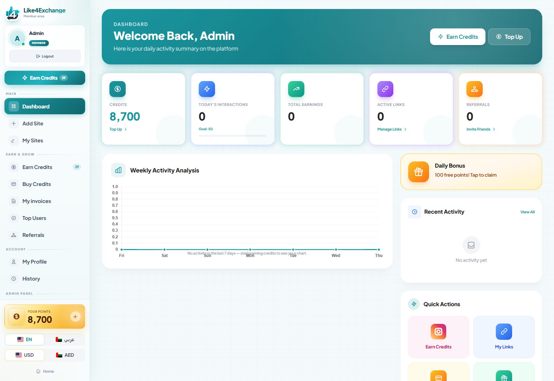The height and width of the screenshot is (381, 554).
Task: Click the Manage Links link
Action: [392, 129]
